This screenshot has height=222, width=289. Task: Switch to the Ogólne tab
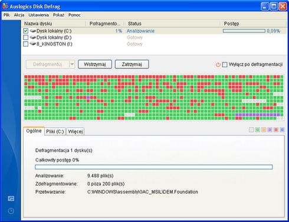[x=34, y=131]
